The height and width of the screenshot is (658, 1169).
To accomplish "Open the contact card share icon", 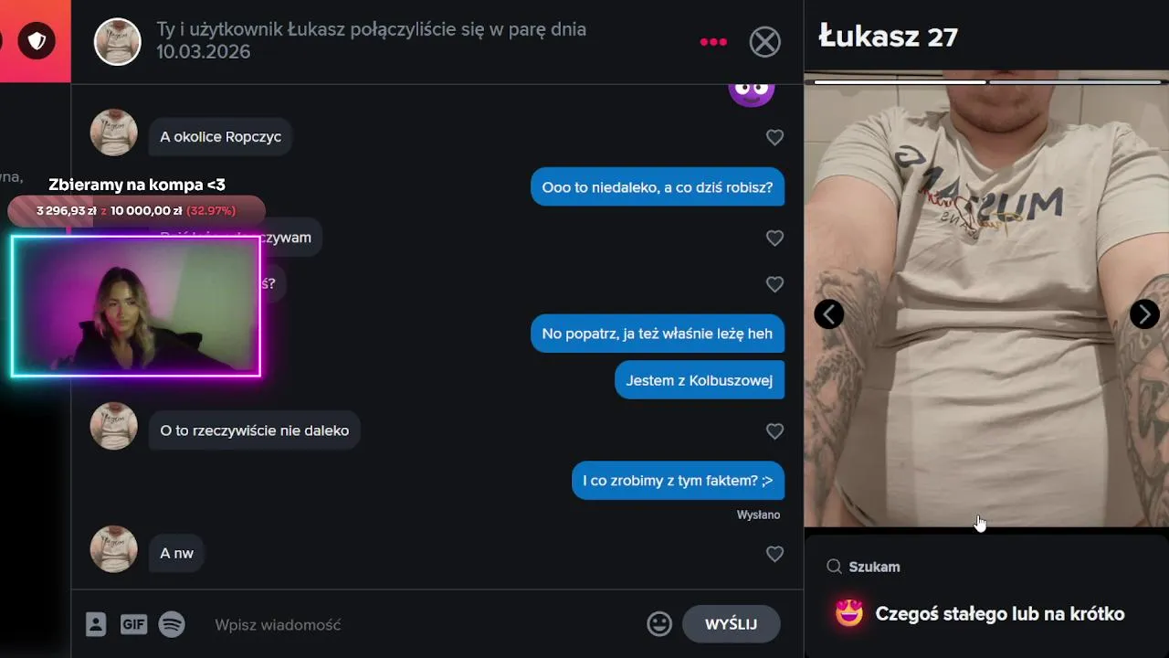I will (96, 624).
